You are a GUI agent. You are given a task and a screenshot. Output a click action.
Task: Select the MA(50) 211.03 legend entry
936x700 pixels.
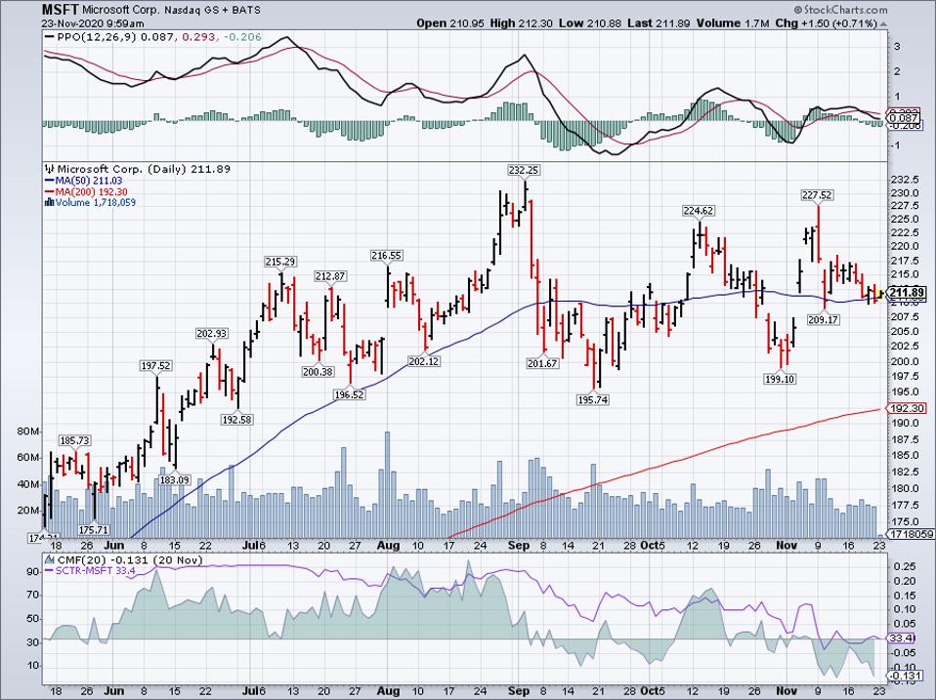tap(84, 181)
